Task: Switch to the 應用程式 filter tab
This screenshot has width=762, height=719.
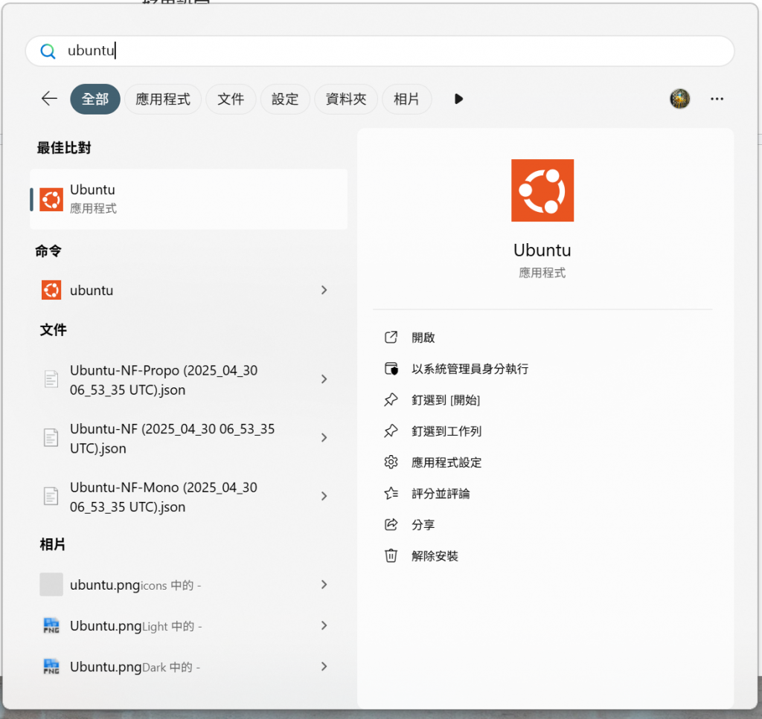Action: (x=163, y=99)
